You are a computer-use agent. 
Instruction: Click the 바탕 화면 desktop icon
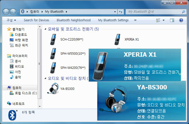click(12, 40)
